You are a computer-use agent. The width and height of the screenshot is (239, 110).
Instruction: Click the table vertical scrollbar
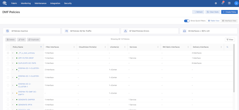[x=234, y=68]
